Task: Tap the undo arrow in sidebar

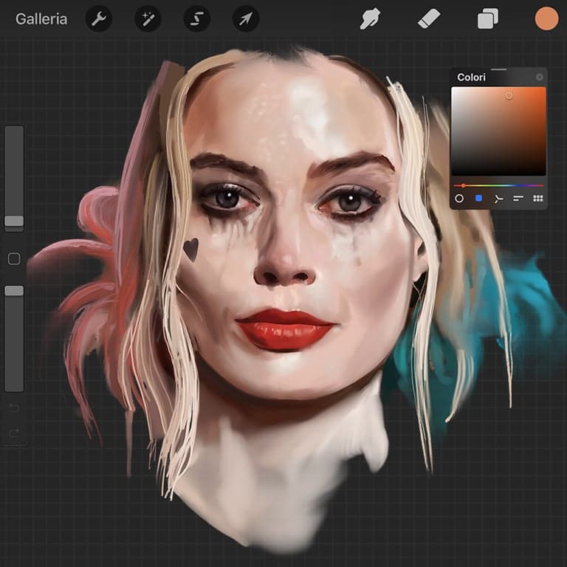Action: (14, 408)
